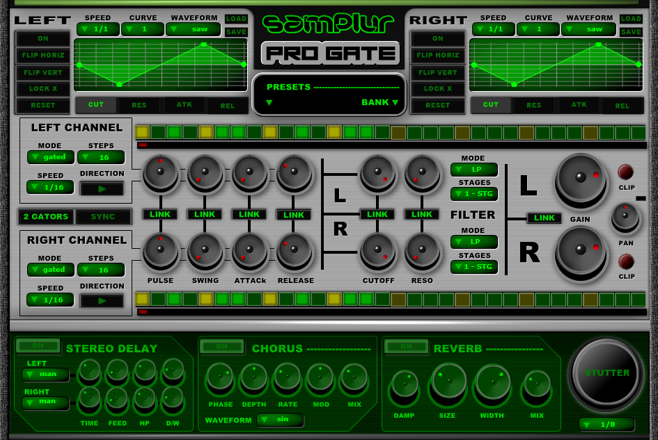Screen dimensions: 658x440
Task: Select the RES tab on LEFT envelope
Action: pos(139,105)
